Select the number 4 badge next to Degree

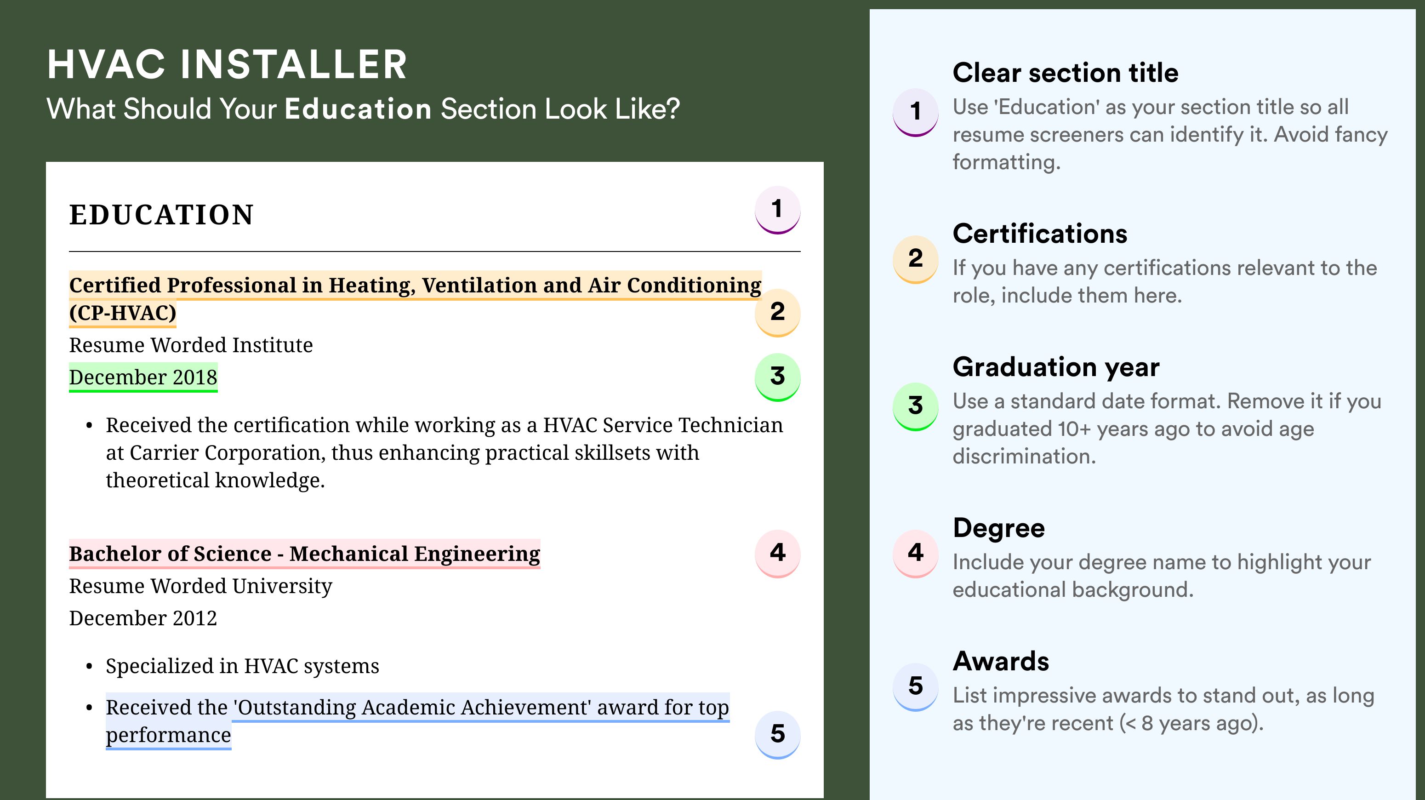(916, 554)
